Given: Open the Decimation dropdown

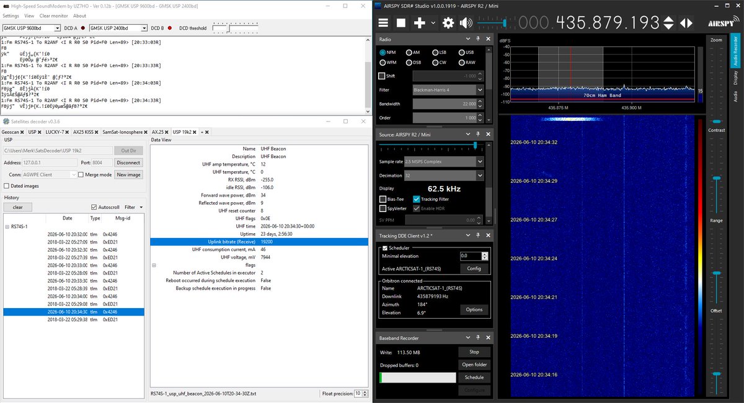Looking at the screenshot, I should (x=480, y=175).
